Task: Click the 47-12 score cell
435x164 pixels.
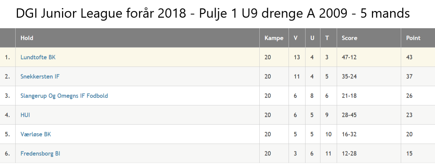Action: (349, 57)
